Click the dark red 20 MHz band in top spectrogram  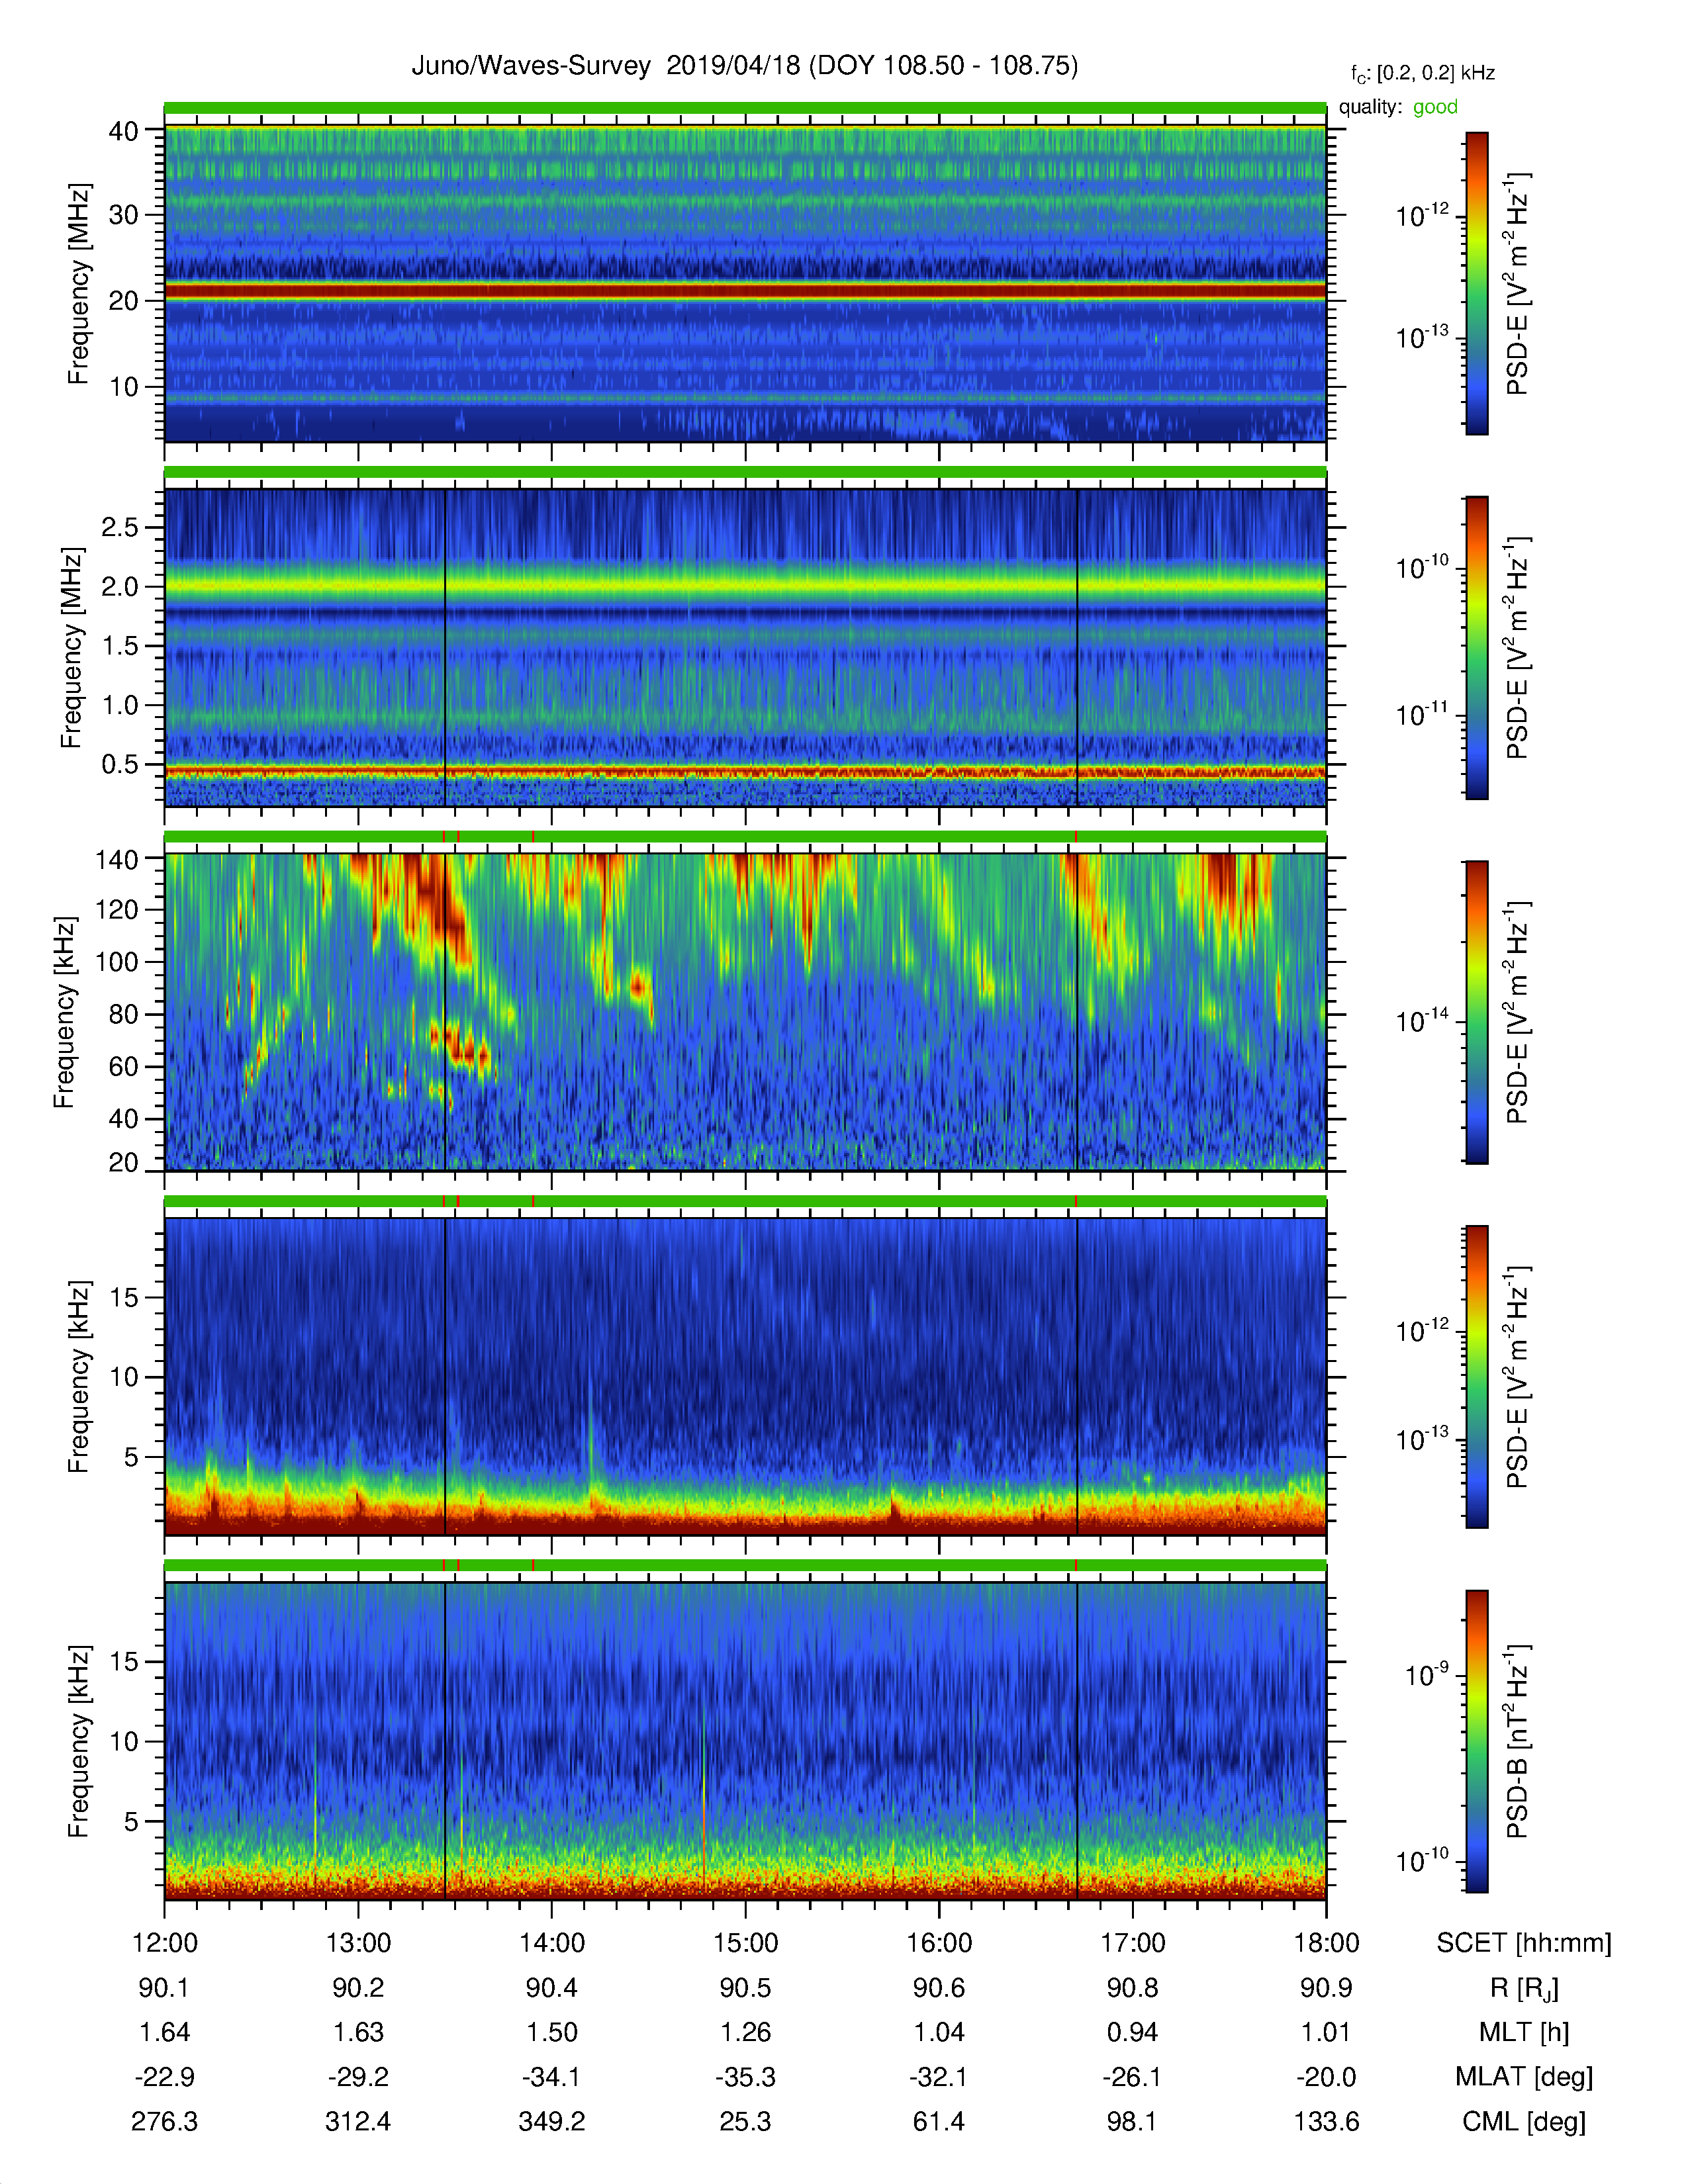745,291
